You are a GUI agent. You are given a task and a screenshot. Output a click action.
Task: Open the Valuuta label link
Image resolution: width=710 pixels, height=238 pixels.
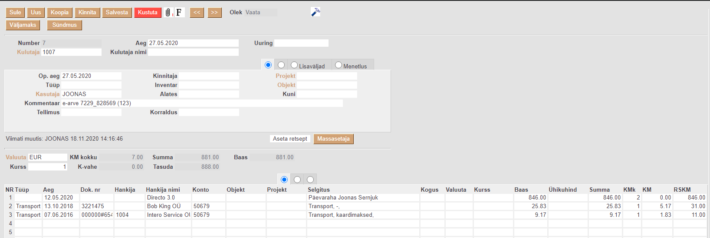(16, 157)
